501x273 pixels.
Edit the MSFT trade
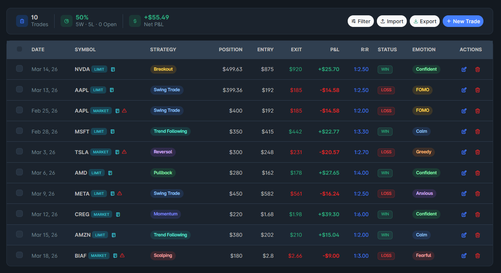point(464,131)
